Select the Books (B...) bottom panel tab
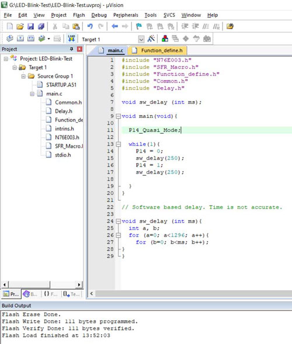Image resolution: width=292 pixels, height=344 pixels. click(30, 294)
